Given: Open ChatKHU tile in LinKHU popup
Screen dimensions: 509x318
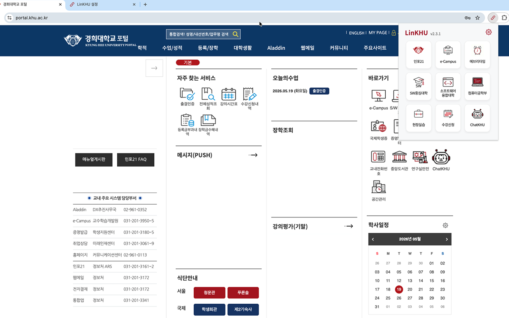Looking at the screenshot, I should pyautogui.click(x=477, y=118).
